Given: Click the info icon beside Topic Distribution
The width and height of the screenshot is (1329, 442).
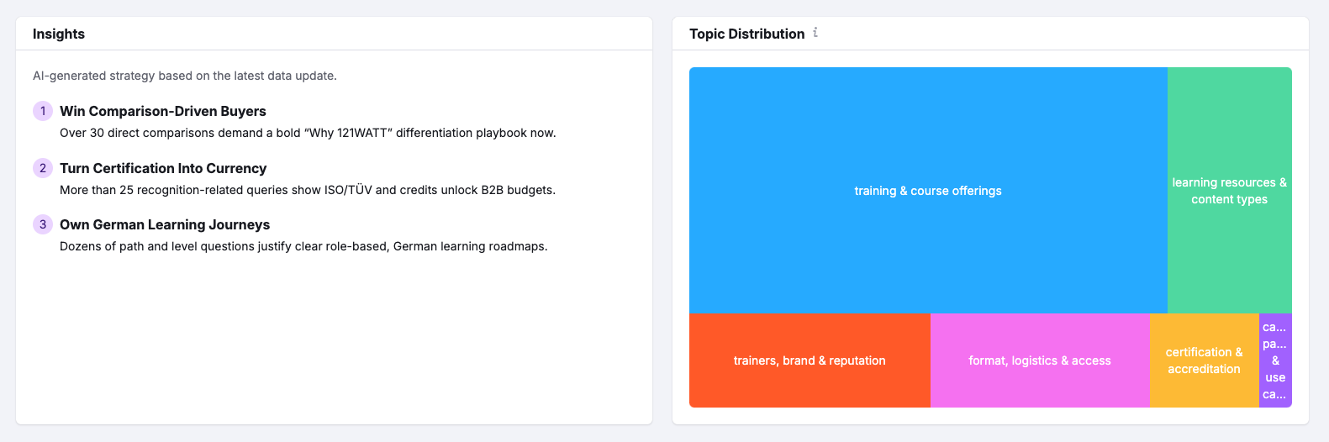Looking at the screenshot, I should (815, 33).
